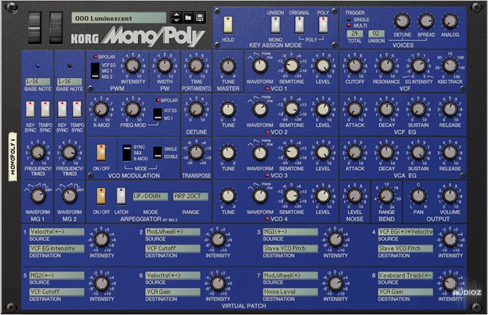Click the VCO 1 LEVEL knob

tap(323, 66)
